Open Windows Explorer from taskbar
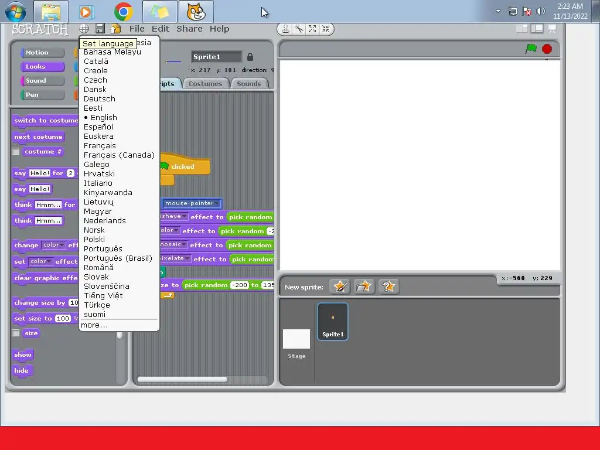 (51, 12)
